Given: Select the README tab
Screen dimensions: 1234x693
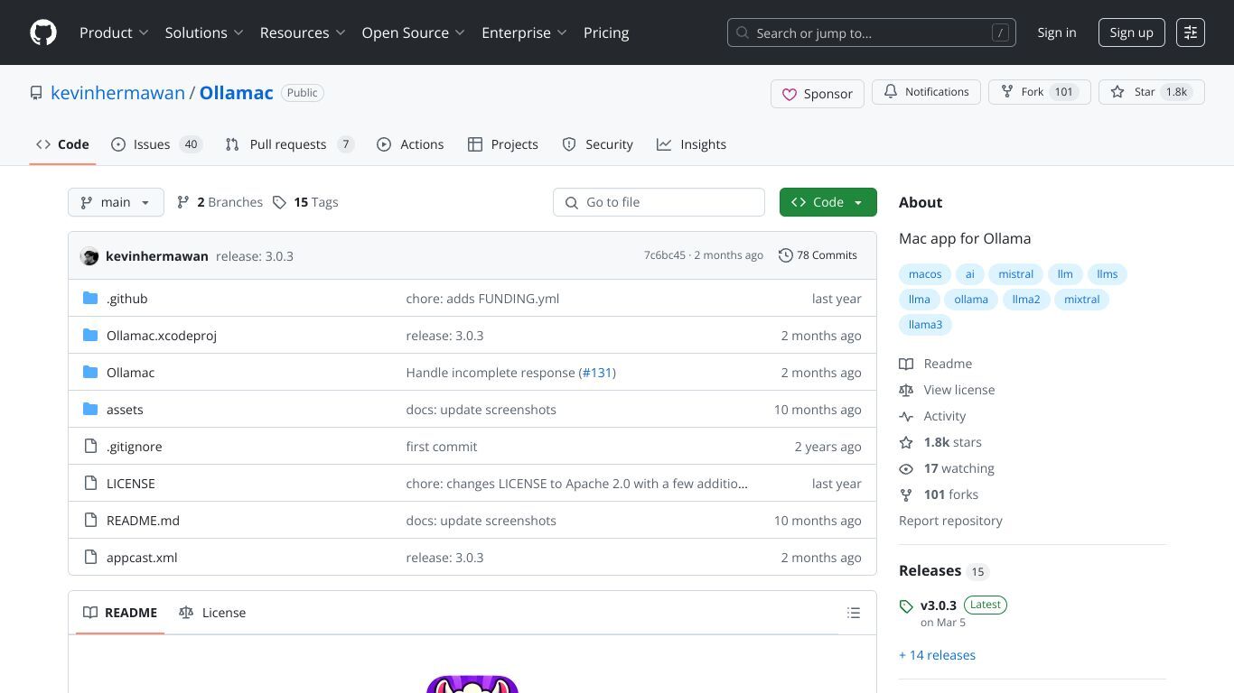Looking at the screenshot, I should tap(120, 613).
